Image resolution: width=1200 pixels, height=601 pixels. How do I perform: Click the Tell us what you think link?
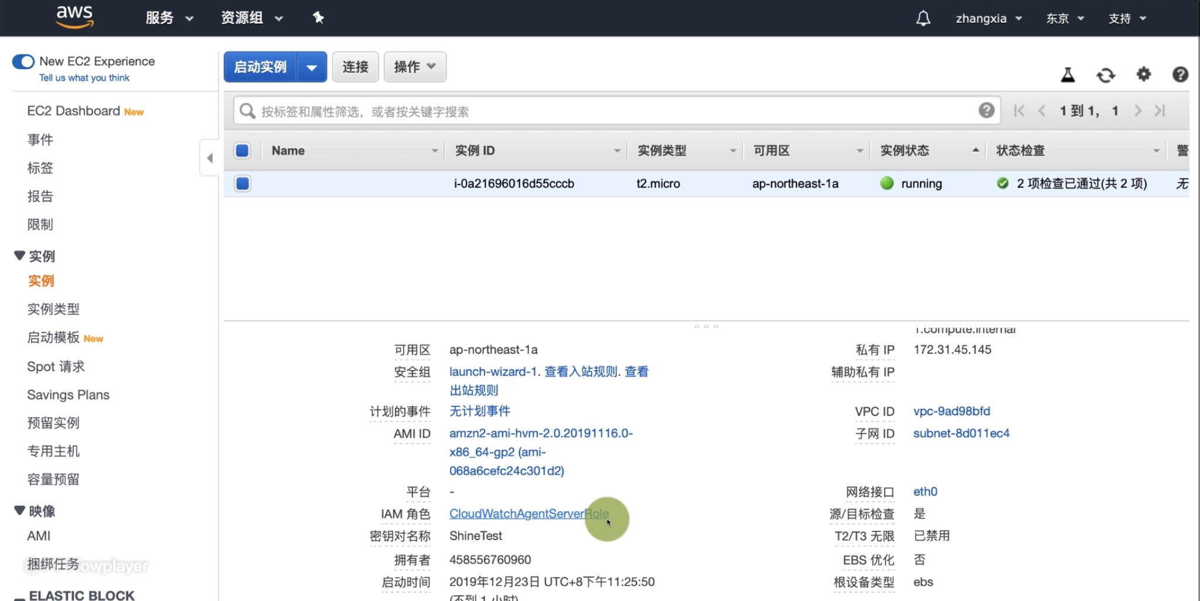coord(84,78)
